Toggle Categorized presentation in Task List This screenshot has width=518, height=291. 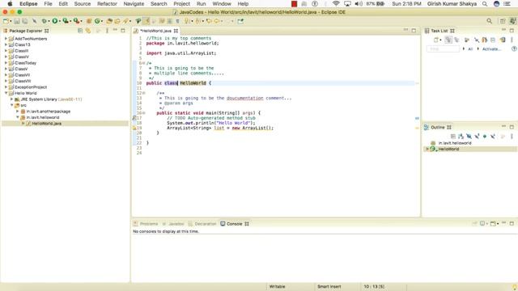pos(448,40)
